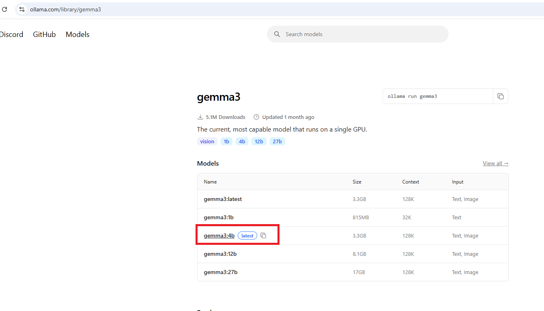544x311 pixels.
Task: Select the vision tag
Action: 207,141
